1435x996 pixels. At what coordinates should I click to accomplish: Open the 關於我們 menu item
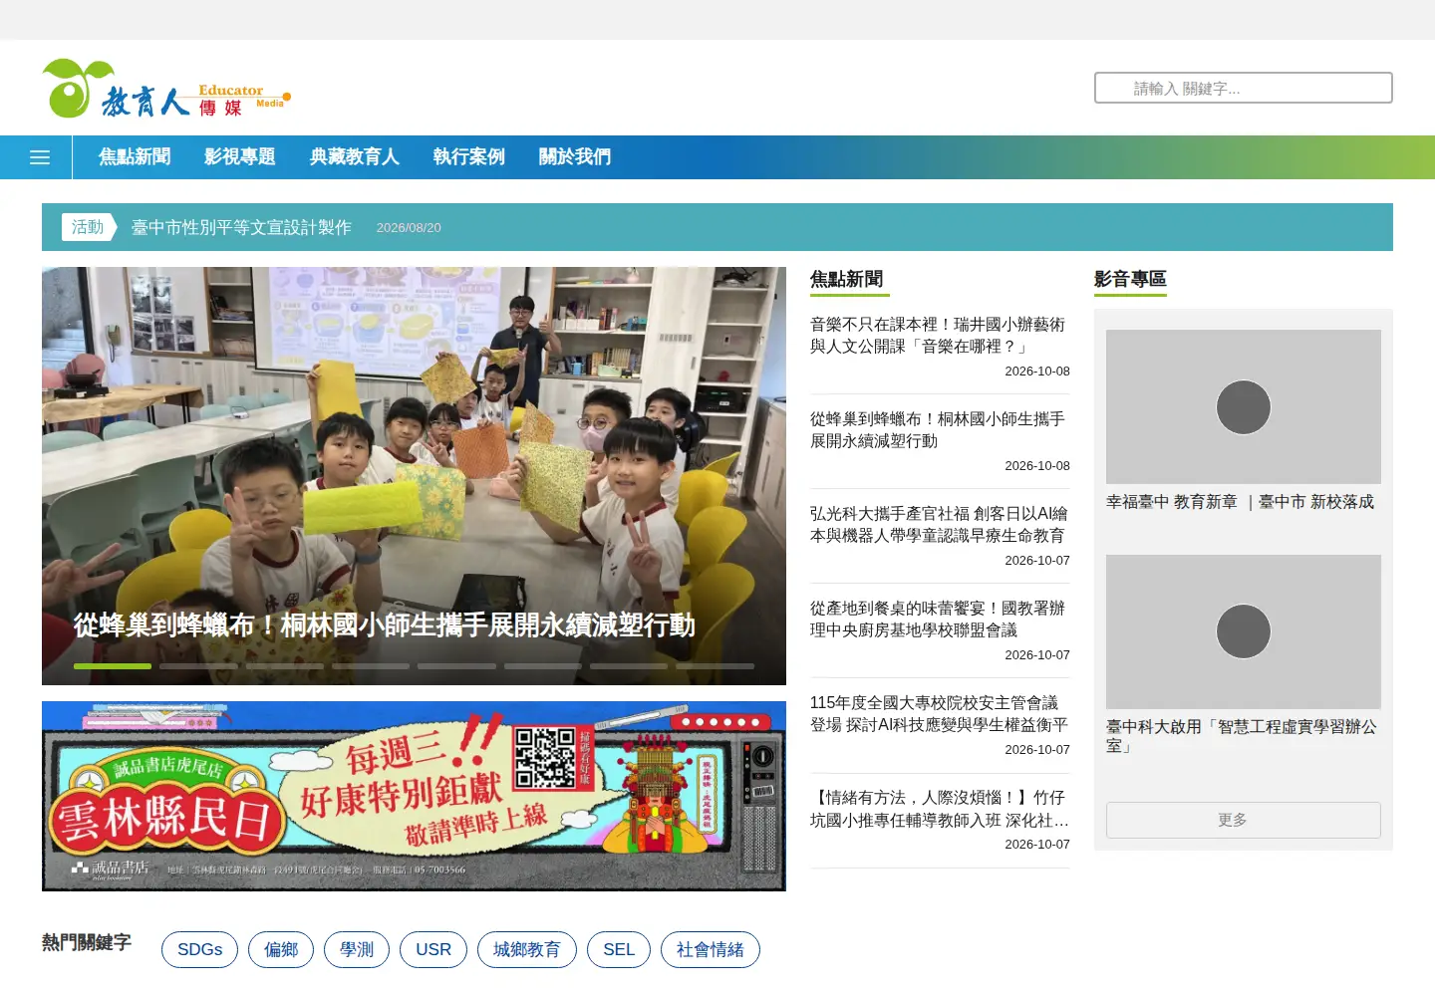[575, 157]
